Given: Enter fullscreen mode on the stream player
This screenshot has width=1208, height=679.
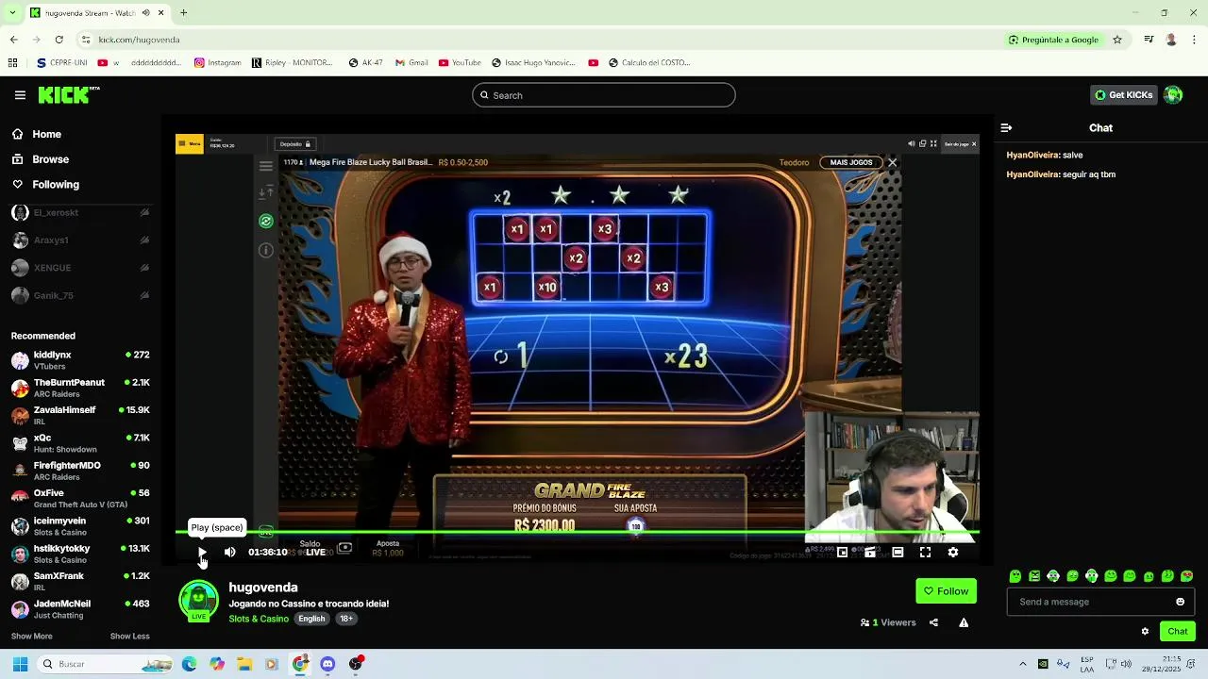Looking at the screenshot, I should pos(925,552).
